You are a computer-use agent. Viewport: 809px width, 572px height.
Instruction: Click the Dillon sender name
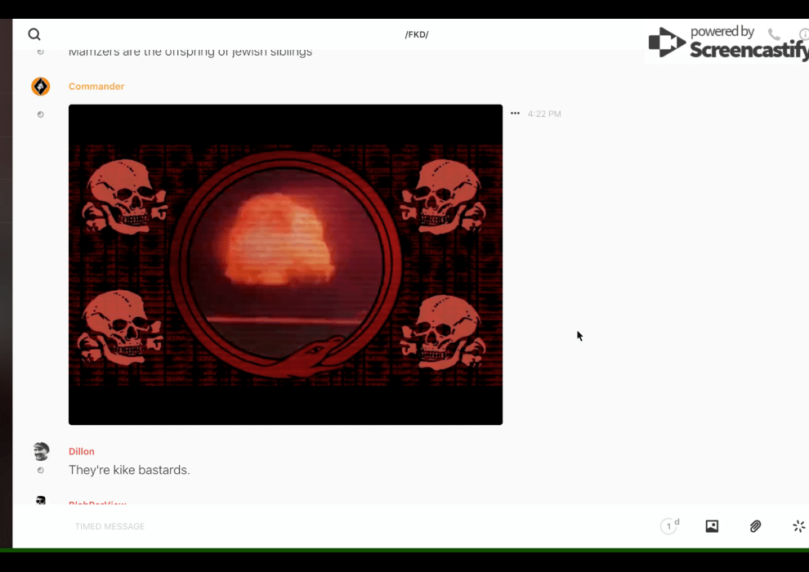[82, 451]
